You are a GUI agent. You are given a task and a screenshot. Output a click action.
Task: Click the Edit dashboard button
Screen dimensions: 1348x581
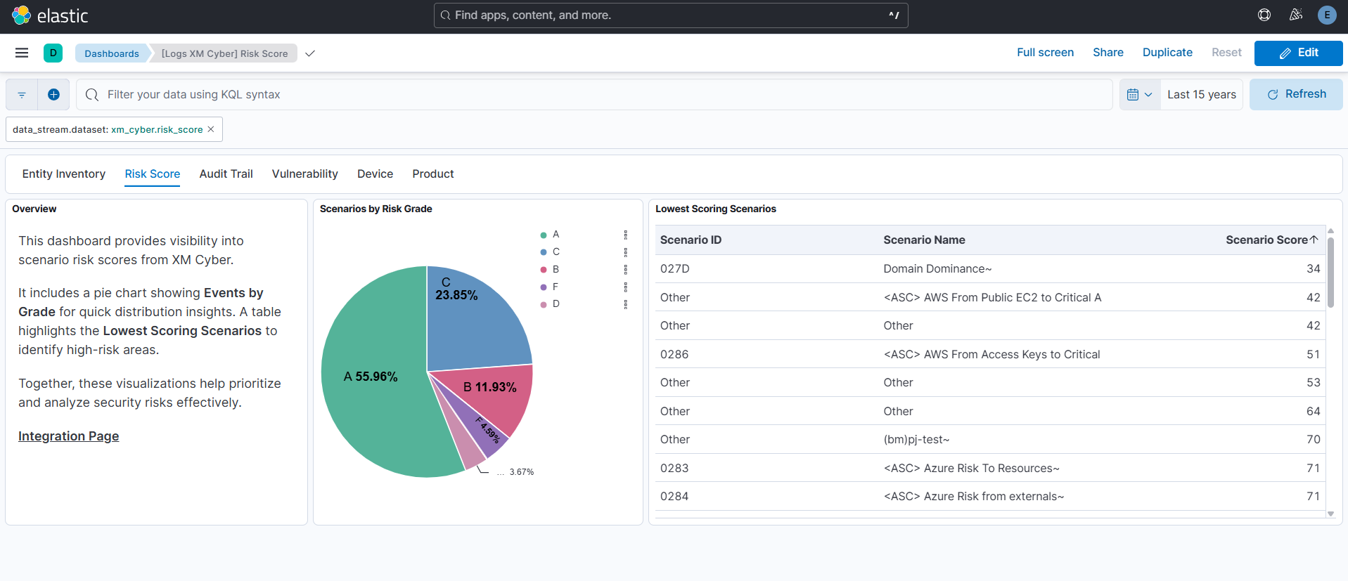tap(1298, 53)
